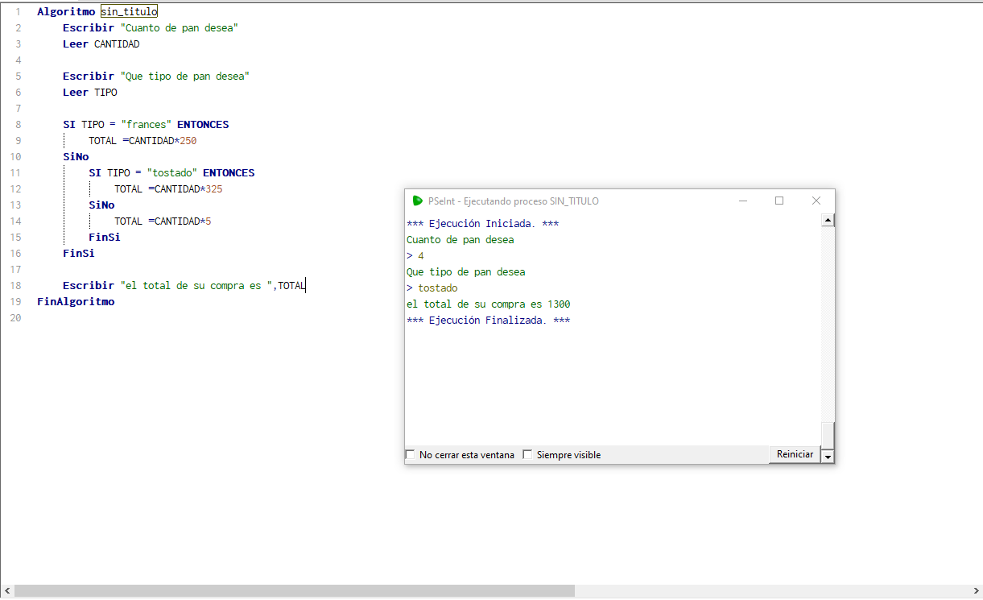The width and height of the screenshot is (983, 600).
Task: Click the 'Algoritmo' keyword on line 1
Action: 66,12
